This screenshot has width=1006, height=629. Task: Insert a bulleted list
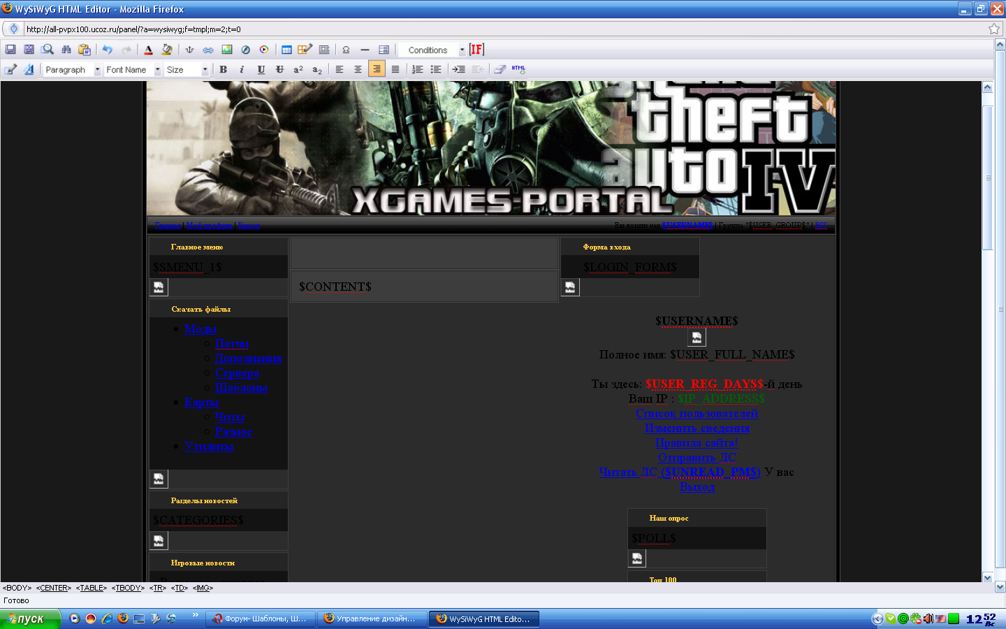coord(436,69)
